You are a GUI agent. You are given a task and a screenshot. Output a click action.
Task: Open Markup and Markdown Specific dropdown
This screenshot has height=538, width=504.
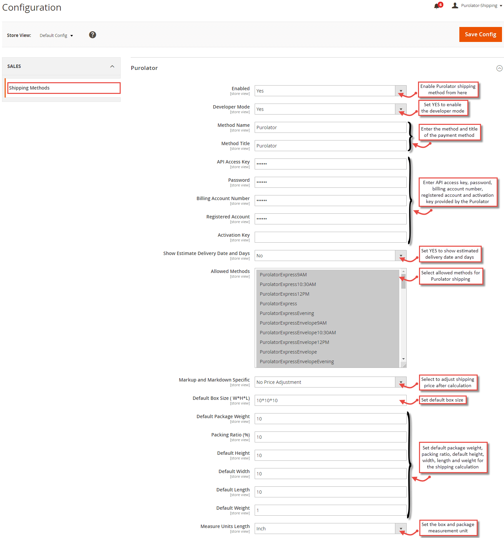pyautogui.click(x=330, y=382)
